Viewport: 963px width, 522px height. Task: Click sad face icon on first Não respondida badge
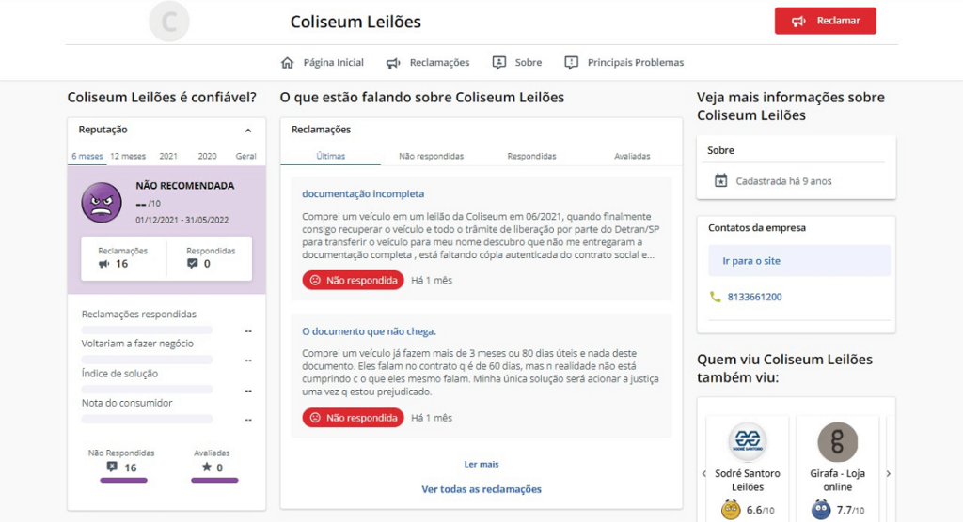point(315,281)
